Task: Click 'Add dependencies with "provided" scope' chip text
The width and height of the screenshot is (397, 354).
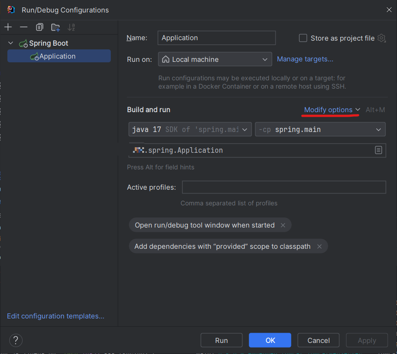Action: pyautogui.click(x=223, y=246)
